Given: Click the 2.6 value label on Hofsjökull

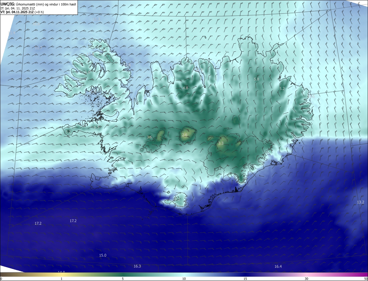Looking at the screenshot, I should [185, 135].
